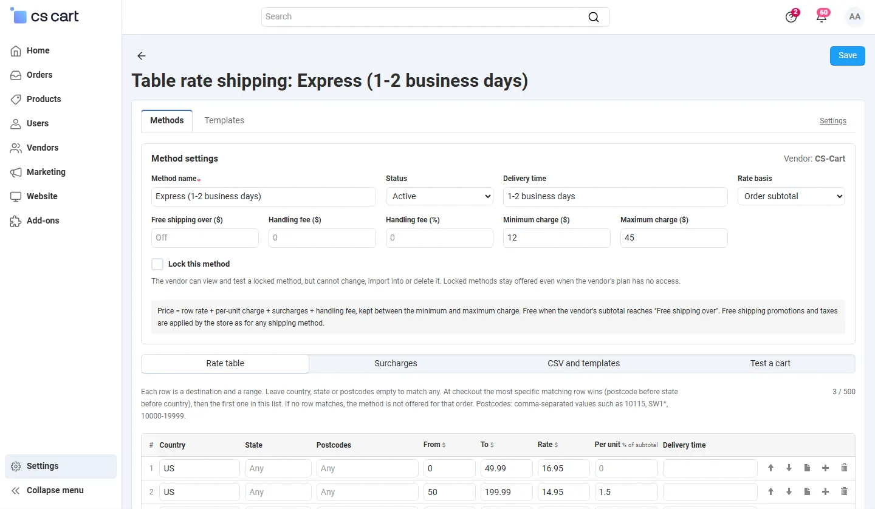
Task: Move rate row 2 up
Action: point(771,491)
